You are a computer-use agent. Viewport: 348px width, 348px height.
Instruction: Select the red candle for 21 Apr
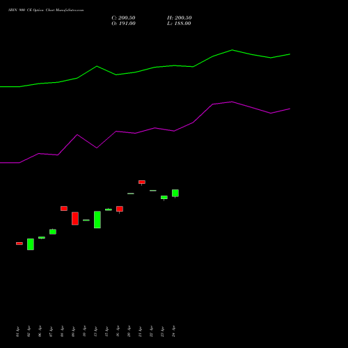142,182
